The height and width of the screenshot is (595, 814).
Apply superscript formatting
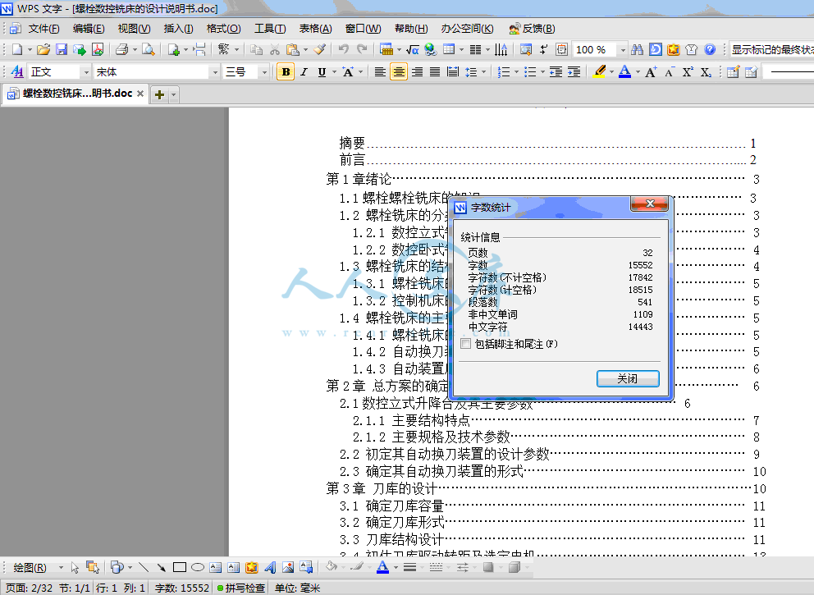point(688,71)
